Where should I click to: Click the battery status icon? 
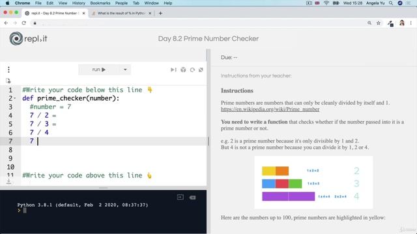(x=336, y=3)
